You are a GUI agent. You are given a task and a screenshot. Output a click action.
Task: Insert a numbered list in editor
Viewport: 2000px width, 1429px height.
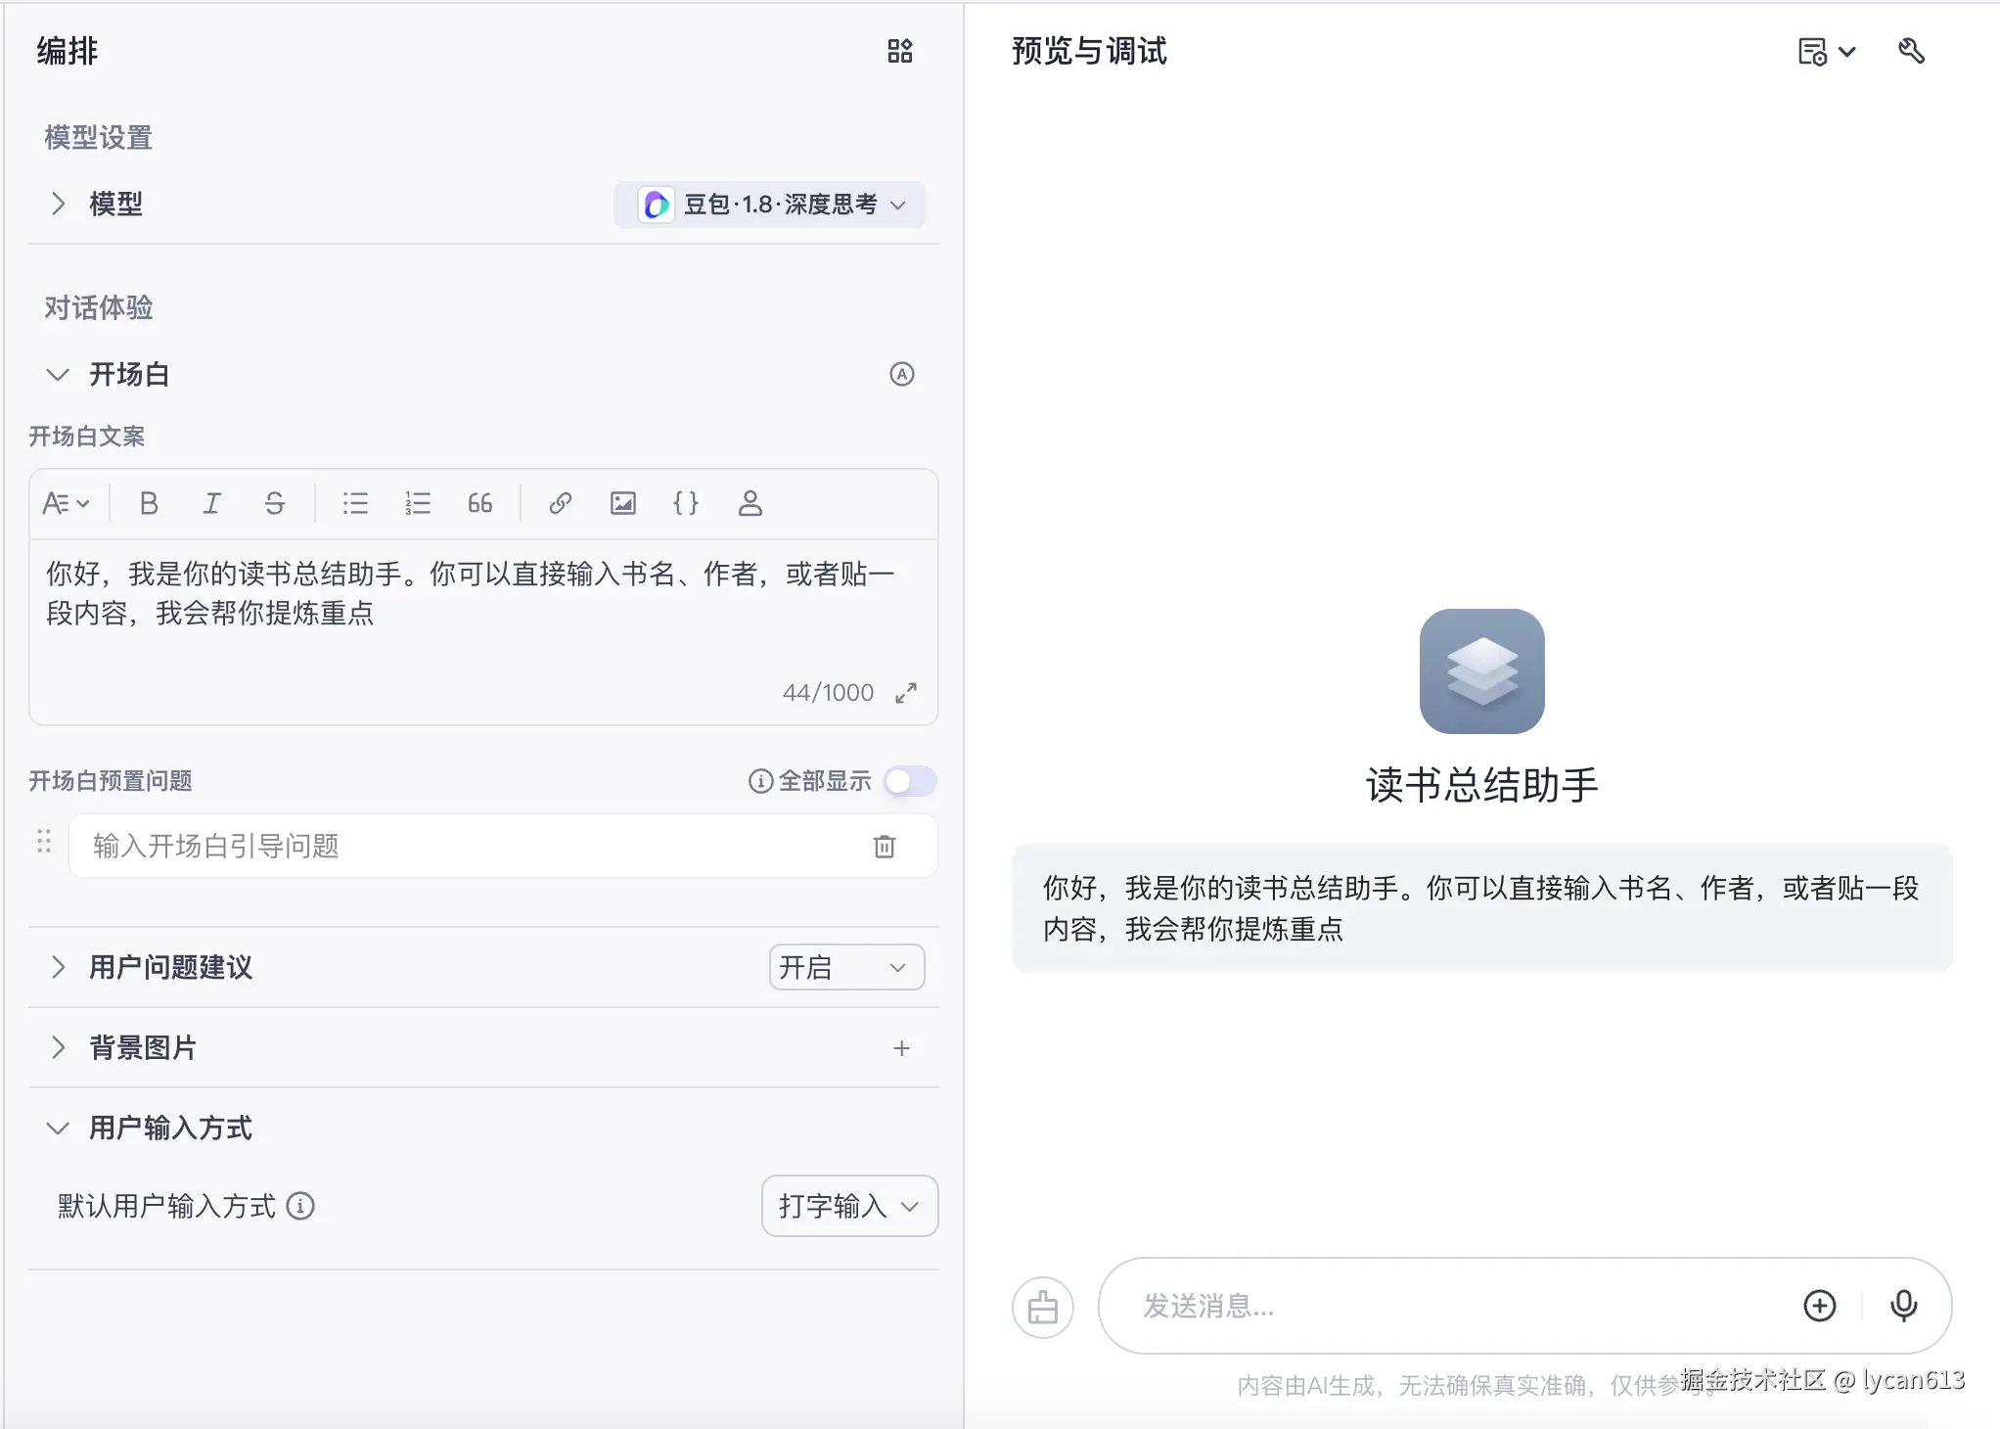[x=418, y=503]
